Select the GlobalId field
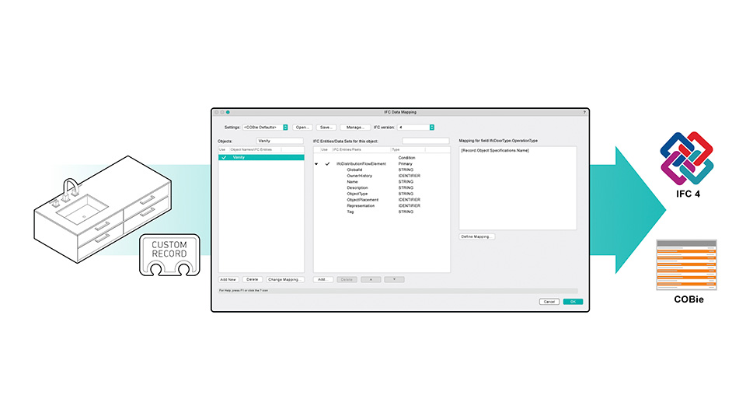This screenshot has width=746, height=420. [354, 170]
